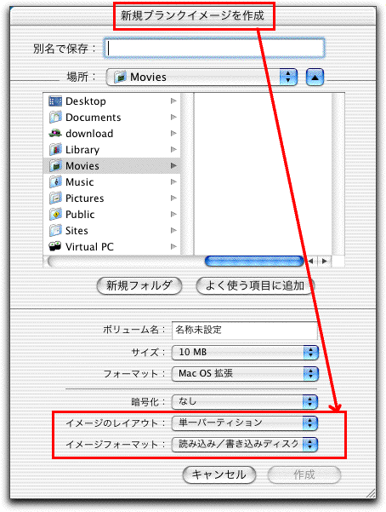Open the イメージフォーマット dropdown

(245, 444)
